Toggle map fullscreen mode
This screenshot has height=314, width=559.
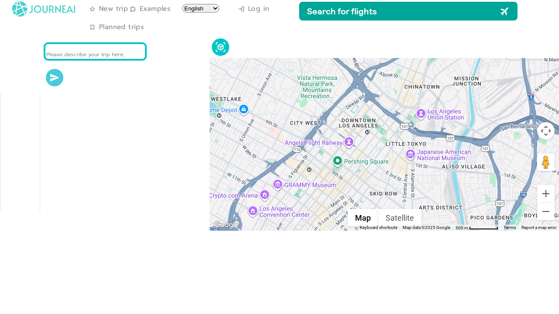point(545,130)
